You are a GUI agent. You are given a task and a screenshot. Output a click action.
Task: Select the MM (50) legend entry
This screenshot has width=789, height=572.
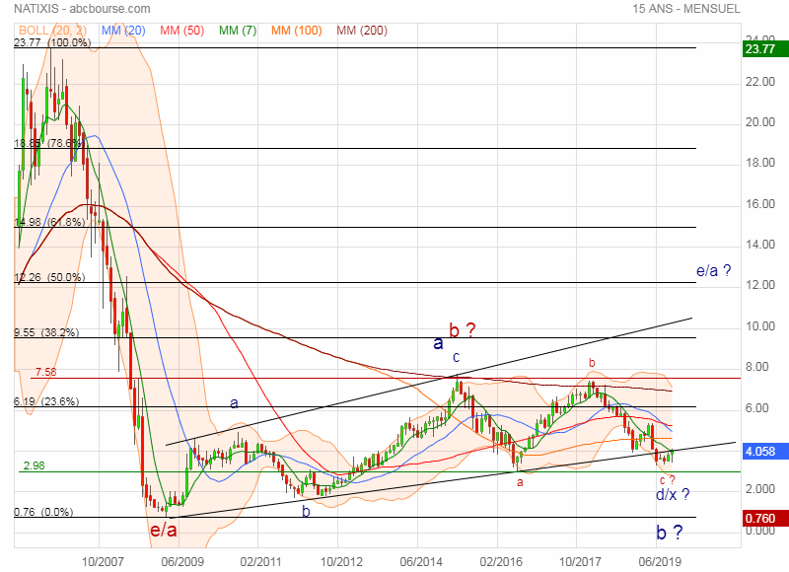click(182, 31)
